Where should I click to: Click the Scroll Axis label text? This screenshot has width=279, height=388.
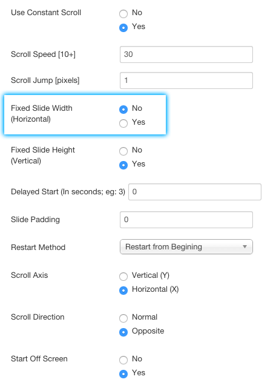[30, 275]
